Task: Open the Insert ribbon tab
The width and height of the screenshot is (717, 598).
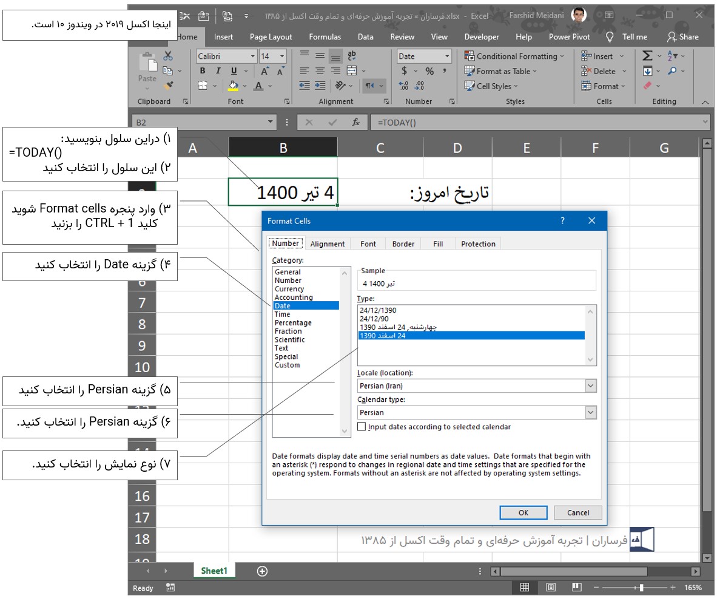Action: (223, 36)
